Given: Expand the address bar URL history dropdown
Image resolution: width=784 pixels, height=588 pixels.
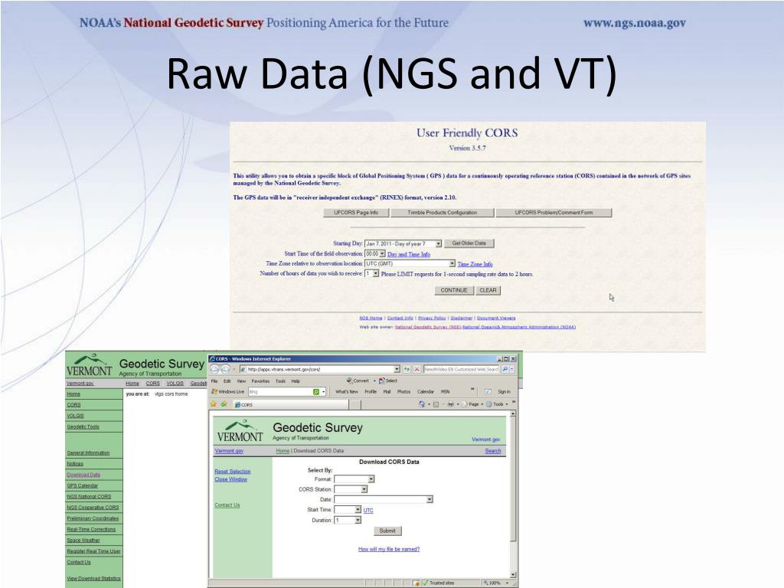Looking at the screenshot, I should coord(397,369).
